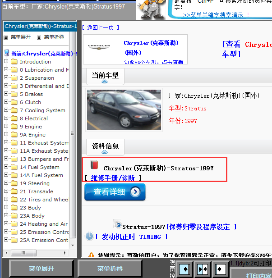Screen dimensions: 272x278
Task: Click the small icon before 菜单展开 at top
Action: pos(6,37)
